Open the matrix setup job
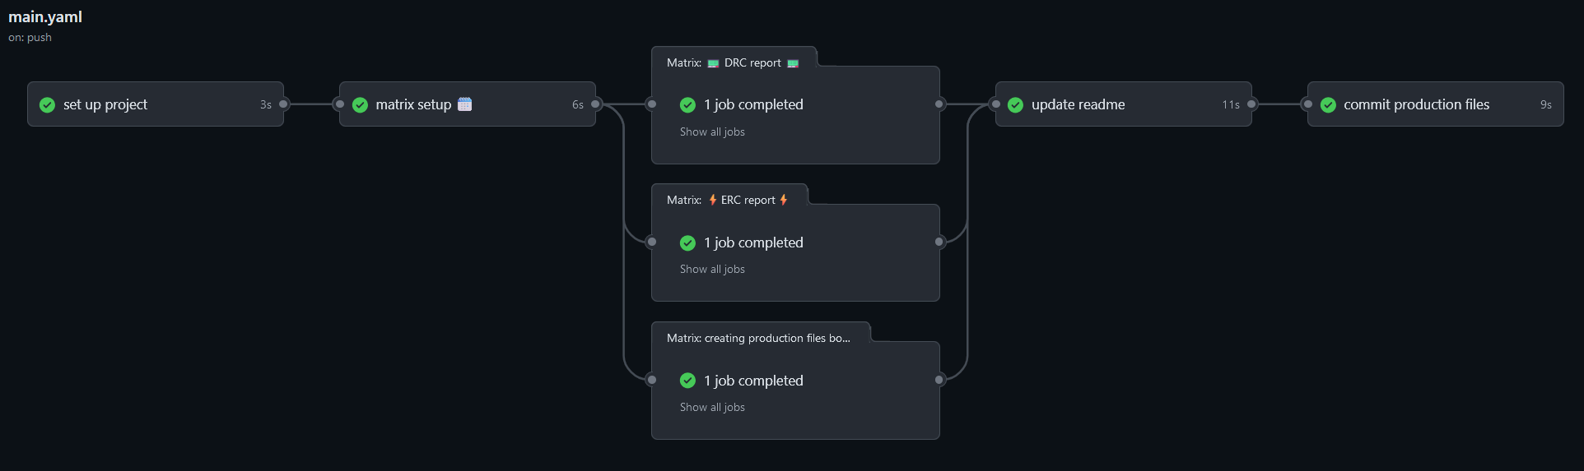Viewport: 1584px width, 471px height. [413, 104]
